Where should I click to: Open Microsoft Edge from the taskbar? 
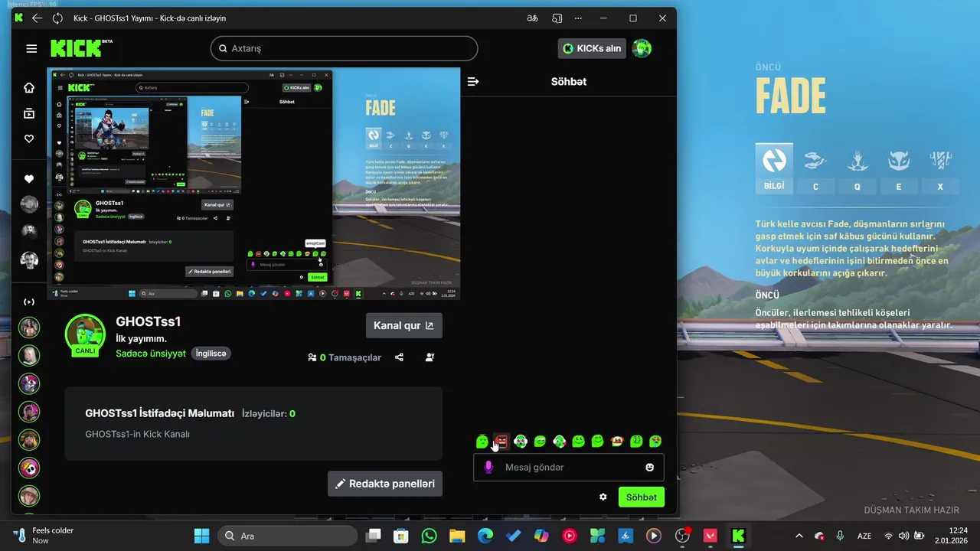click(x=485, y=536)
